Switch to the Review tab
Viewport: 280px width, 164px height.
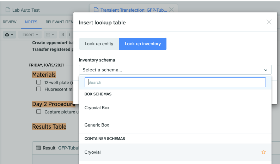(x=10, y=22)
